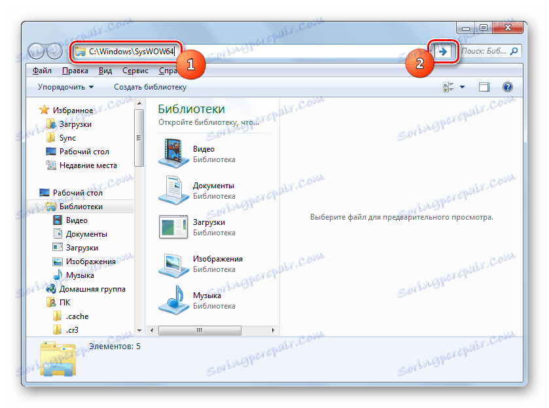The height and width of the screenshot is (408, 549).
Task: Open the recent pages dropdown arrow
Action: pyautogui.click(x=67, y=52)
